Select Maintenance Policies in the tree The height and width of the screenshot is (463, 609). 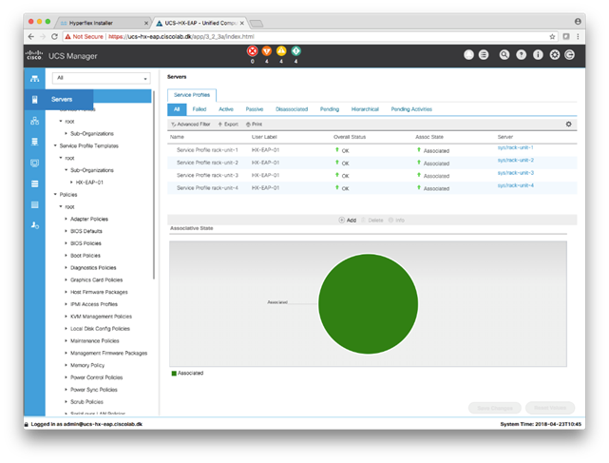coord(95,340)
